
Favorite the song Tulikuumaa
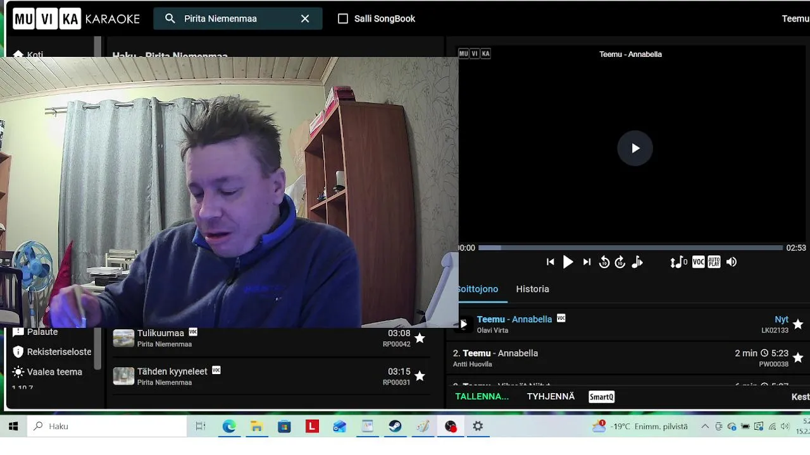point(420,338)
